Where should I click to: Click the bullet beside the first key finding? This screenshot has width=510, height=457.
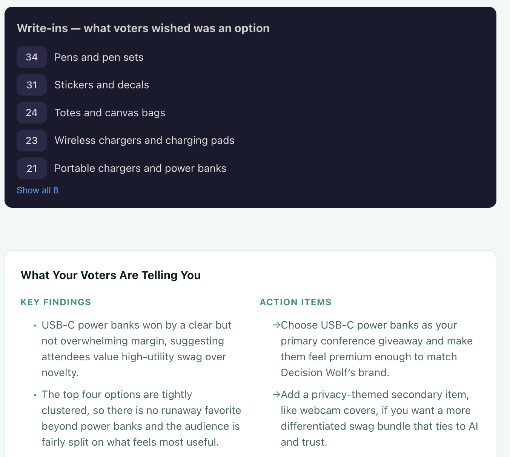[34, 326]
